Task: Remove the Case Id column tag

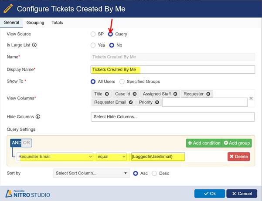Action: tap(135, 94)
